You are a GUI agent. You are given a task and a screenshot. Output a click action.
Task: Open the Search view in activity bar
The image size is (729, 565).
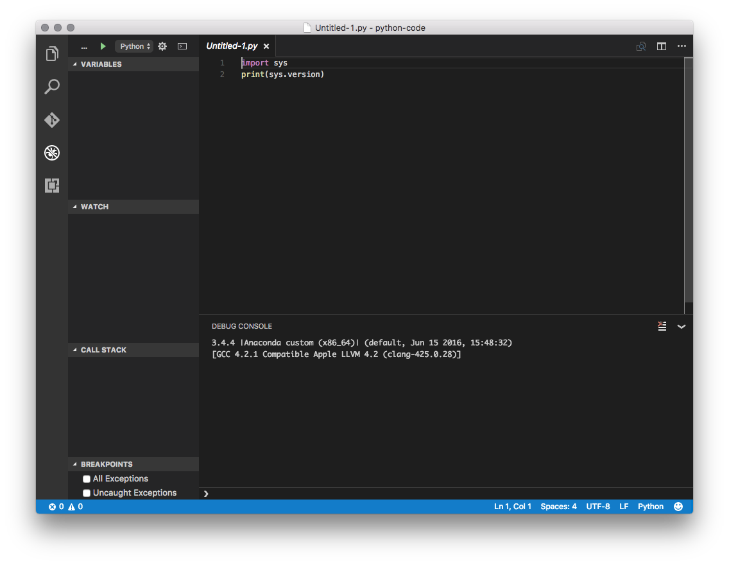pos(52,87)
